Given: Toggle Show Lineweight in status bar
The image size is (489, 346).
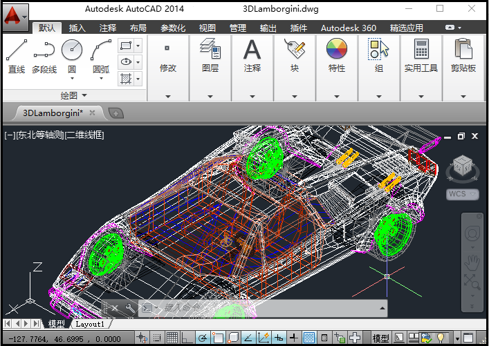Looking at the screenshot, I should pyautogui.click(x=294, y=338).
